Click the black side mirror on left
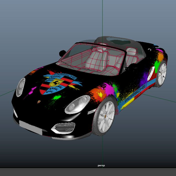The width and height of the screenshot is (176, 176). (x=62, y=53)
